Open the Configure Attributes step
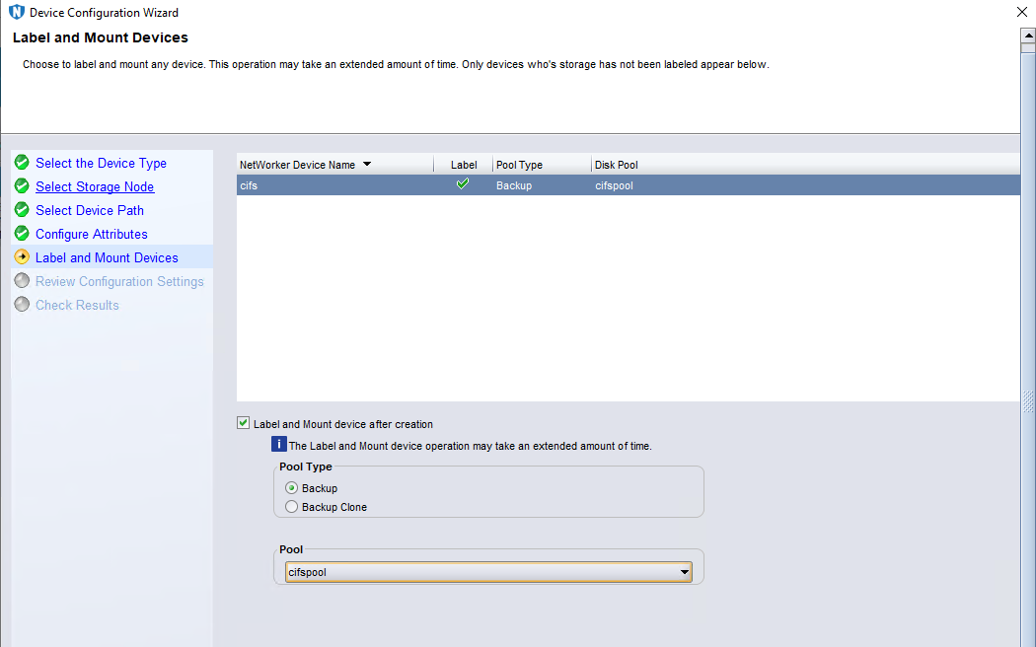1036x647 pixels. click(x=91, y=235)
